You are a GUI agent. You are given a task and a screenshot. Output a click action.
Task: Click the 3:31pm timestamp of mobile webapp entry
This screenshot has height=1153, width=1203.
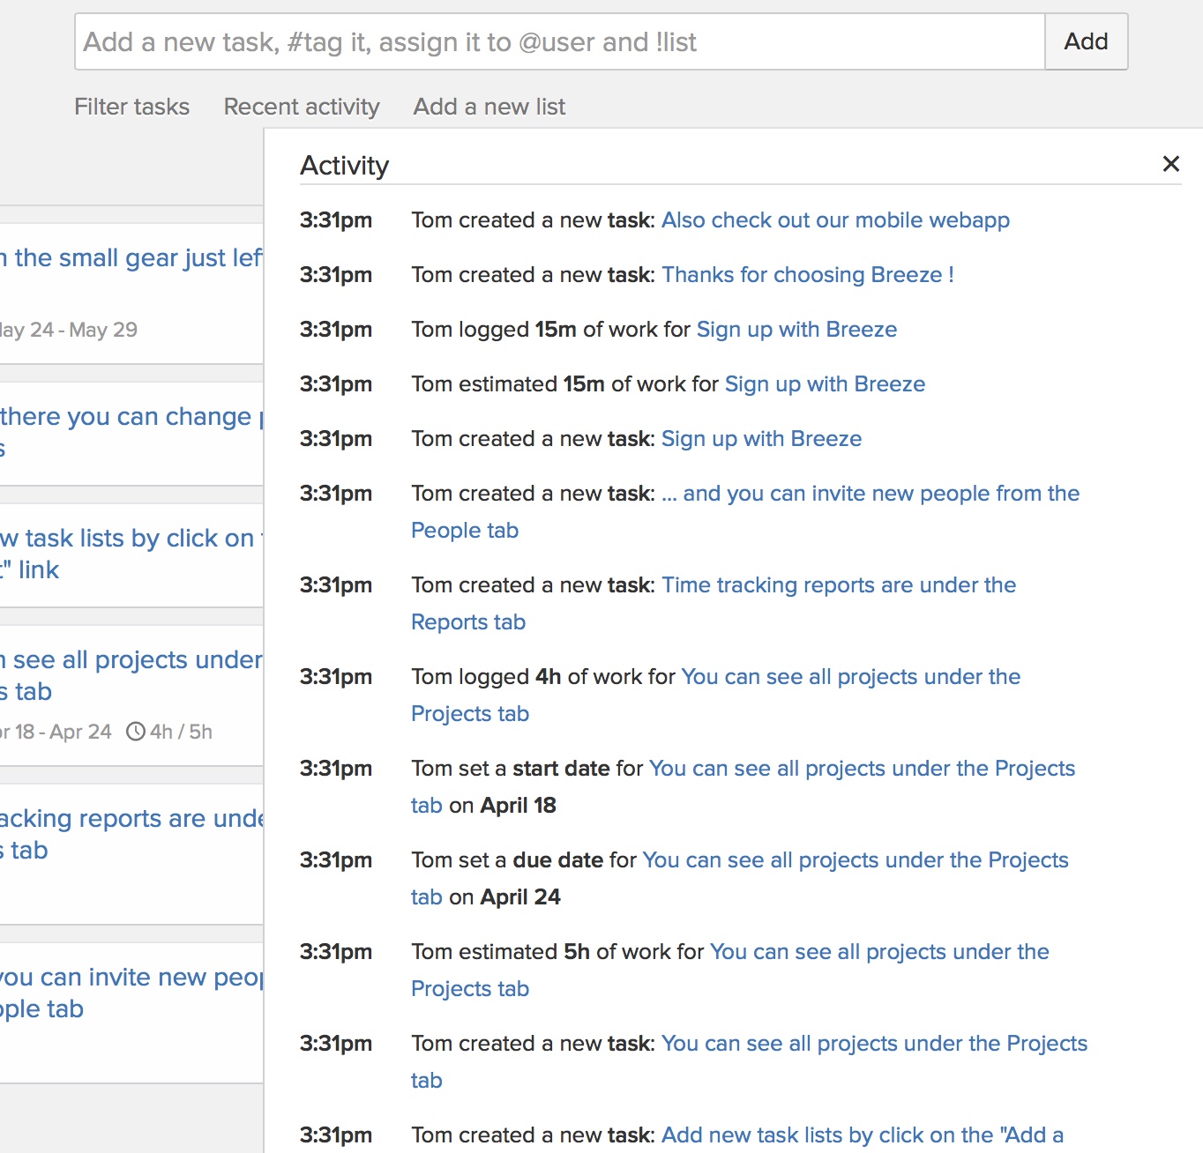[336, 220]
